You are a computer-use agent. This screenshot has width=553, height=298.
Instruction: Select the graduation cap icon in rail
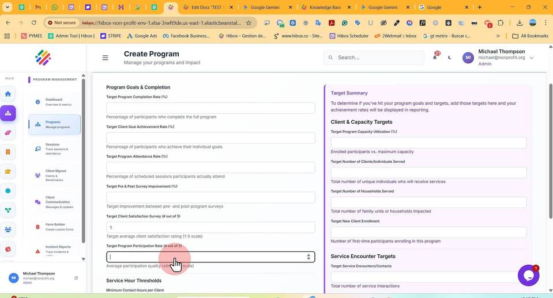coord(7,171)
